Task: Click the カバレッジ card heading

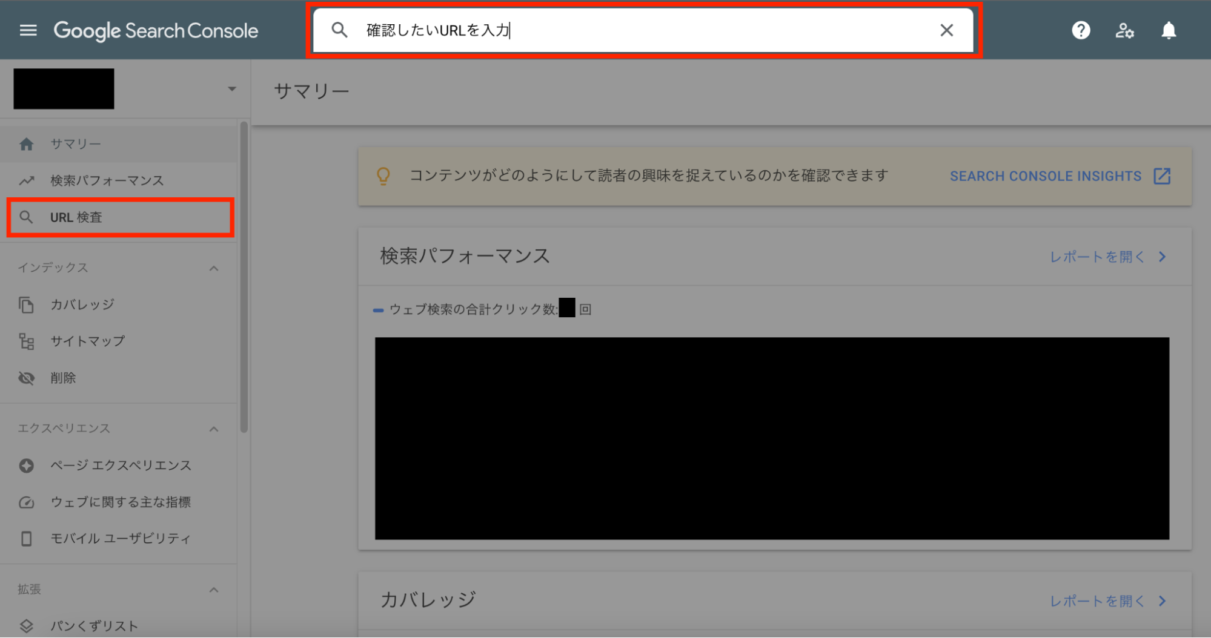Action: (x=428, y=600)
